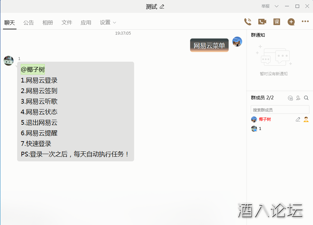This screenshot has width=313, height=225.
Task: Start a group video call
Action: point(262,22)
